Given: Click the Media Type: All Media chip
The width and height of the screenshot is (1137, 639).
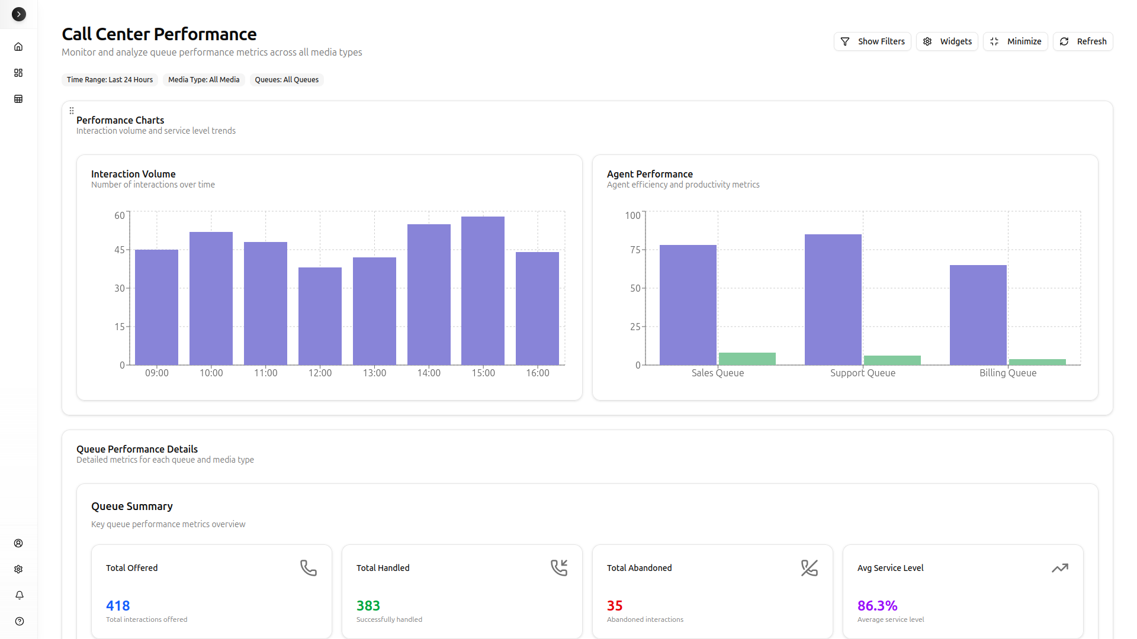Looking at the screenshot, I should 204,80.
